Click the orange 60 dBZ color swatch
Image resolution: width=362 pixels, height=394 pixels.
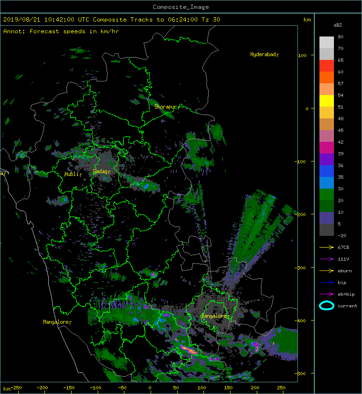tap(326, 77)
